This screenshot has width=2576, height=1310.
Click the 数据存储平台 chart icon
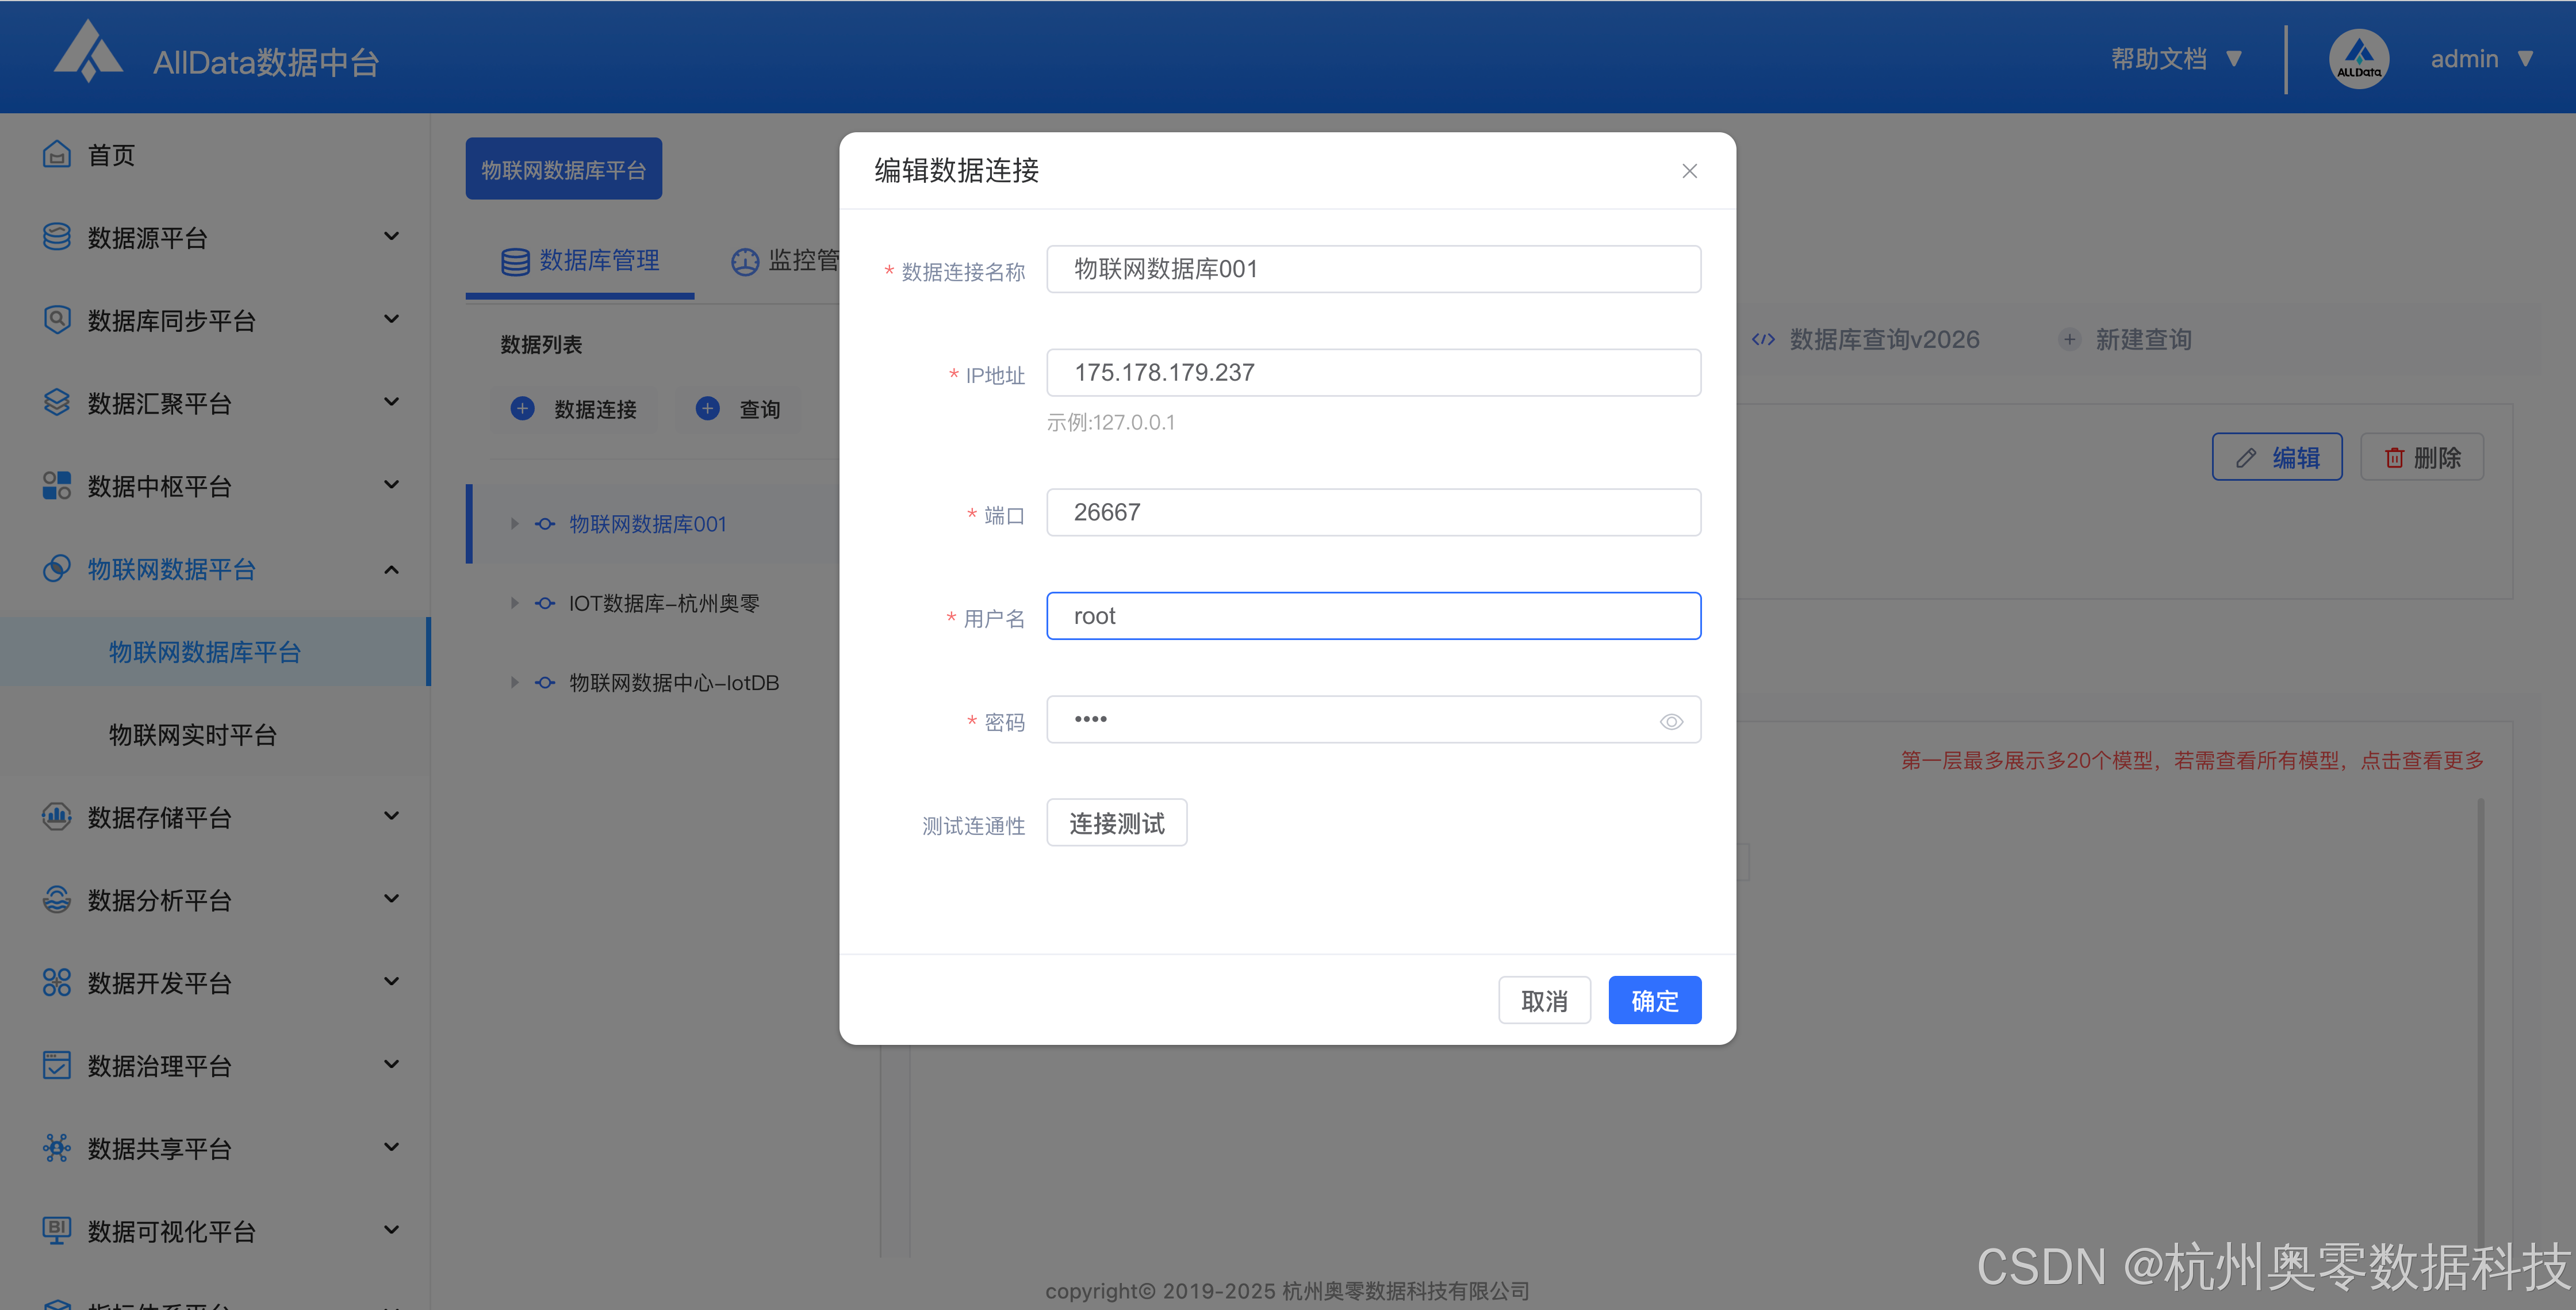57,817
